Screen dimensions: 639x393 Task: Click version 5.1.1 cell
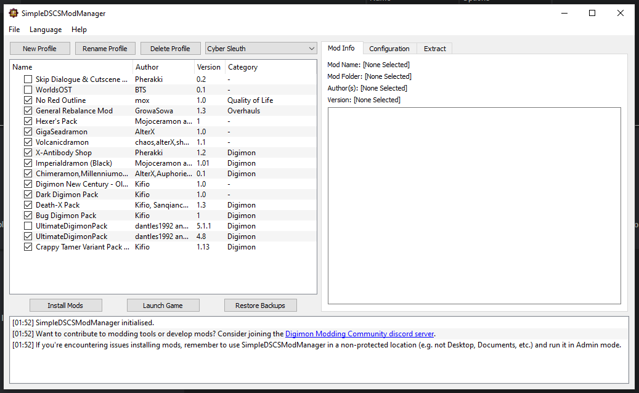pos(204,225)
